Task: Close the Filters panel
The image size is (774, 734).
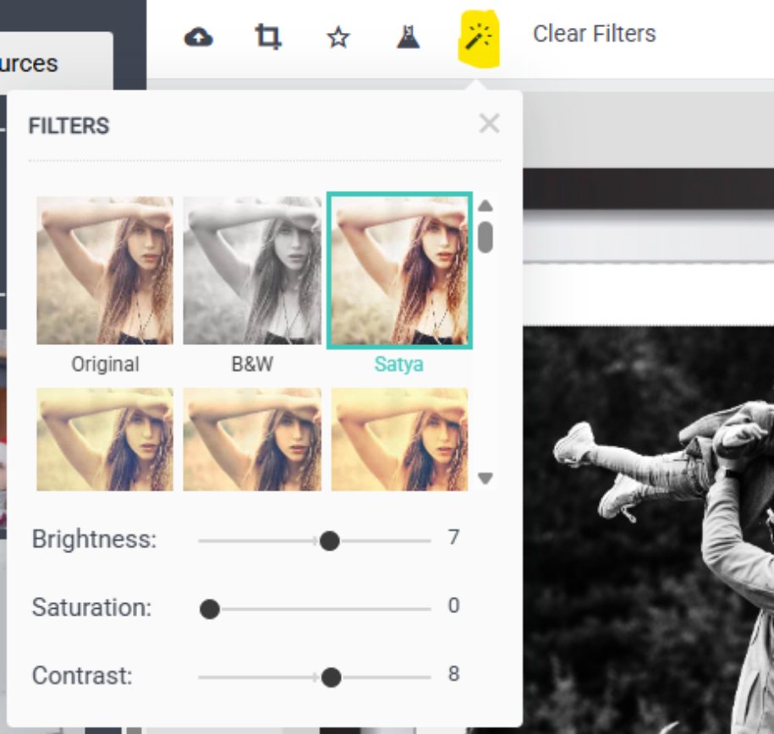Action: (x=489, y=124)
